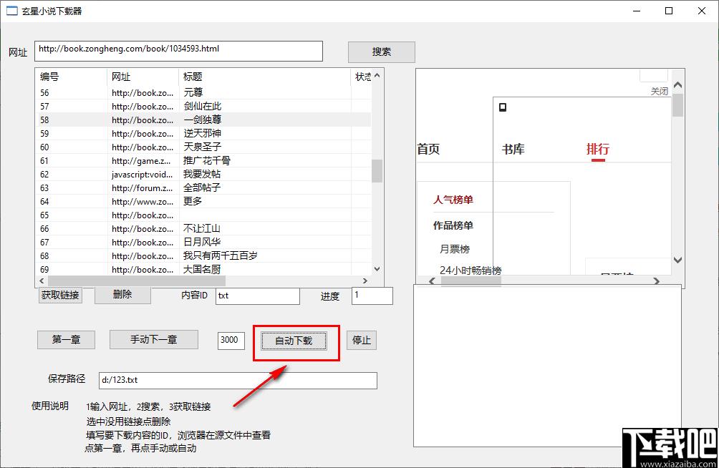Click the 网址 column header in list

143,77
